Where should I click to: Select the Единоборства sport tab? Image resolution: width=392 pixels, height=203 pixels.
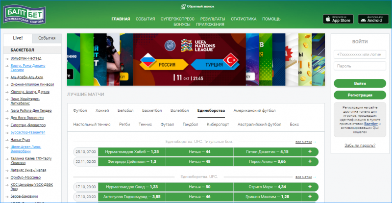click(211, 111)
